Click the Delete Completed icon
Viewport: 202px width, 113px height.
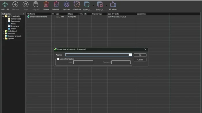pos(56,4)
